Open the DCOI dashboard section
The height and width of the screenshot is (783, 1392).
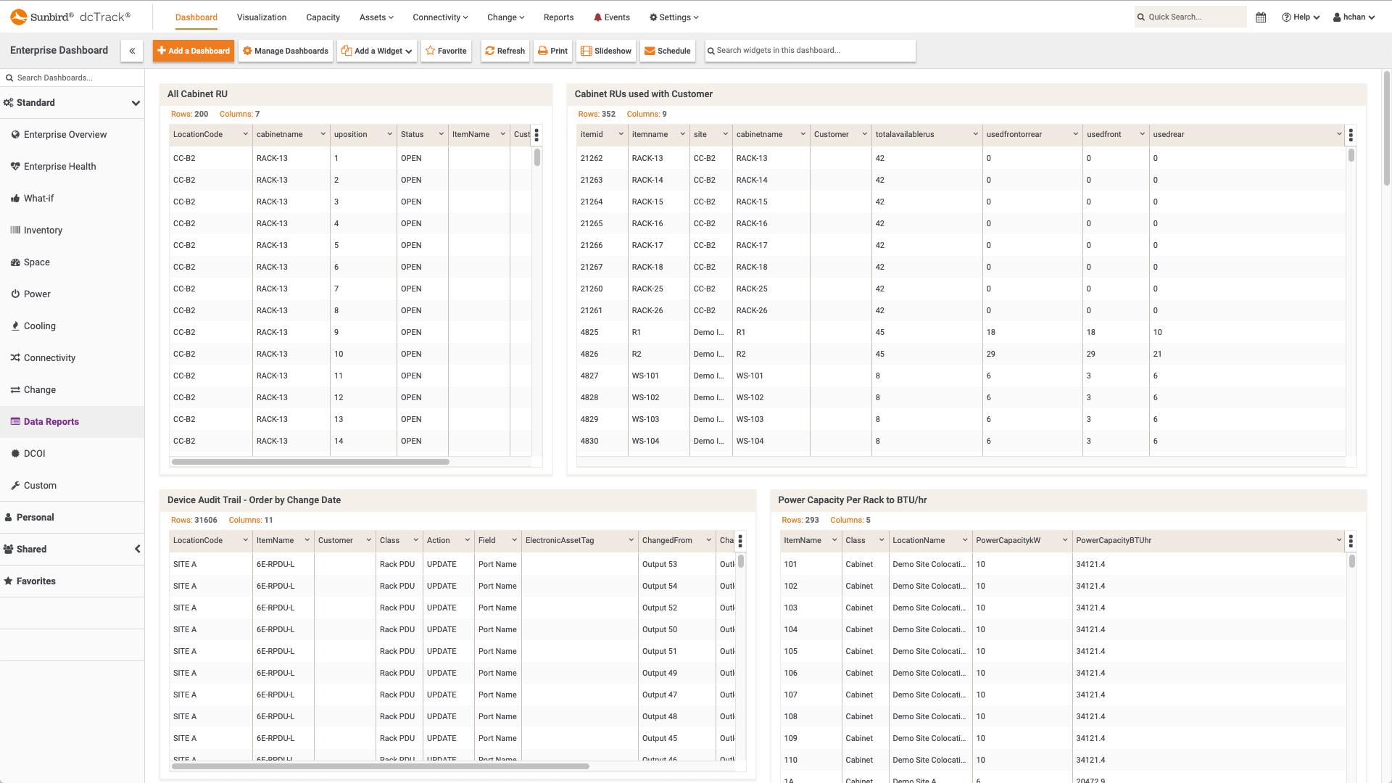click(x=35, y=453)
